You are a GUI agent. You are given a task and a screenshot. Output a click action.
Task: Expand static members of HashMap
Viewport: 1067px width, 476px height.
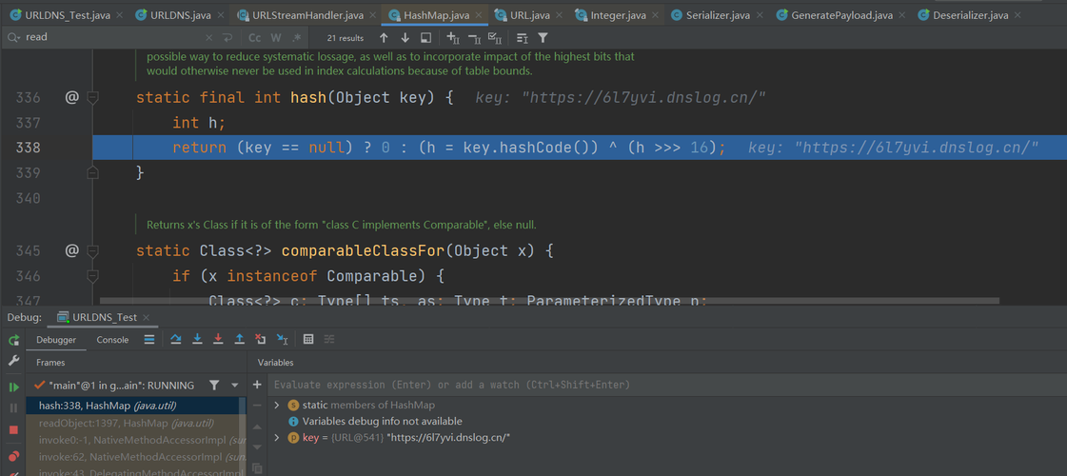click(x=276, y=406)
